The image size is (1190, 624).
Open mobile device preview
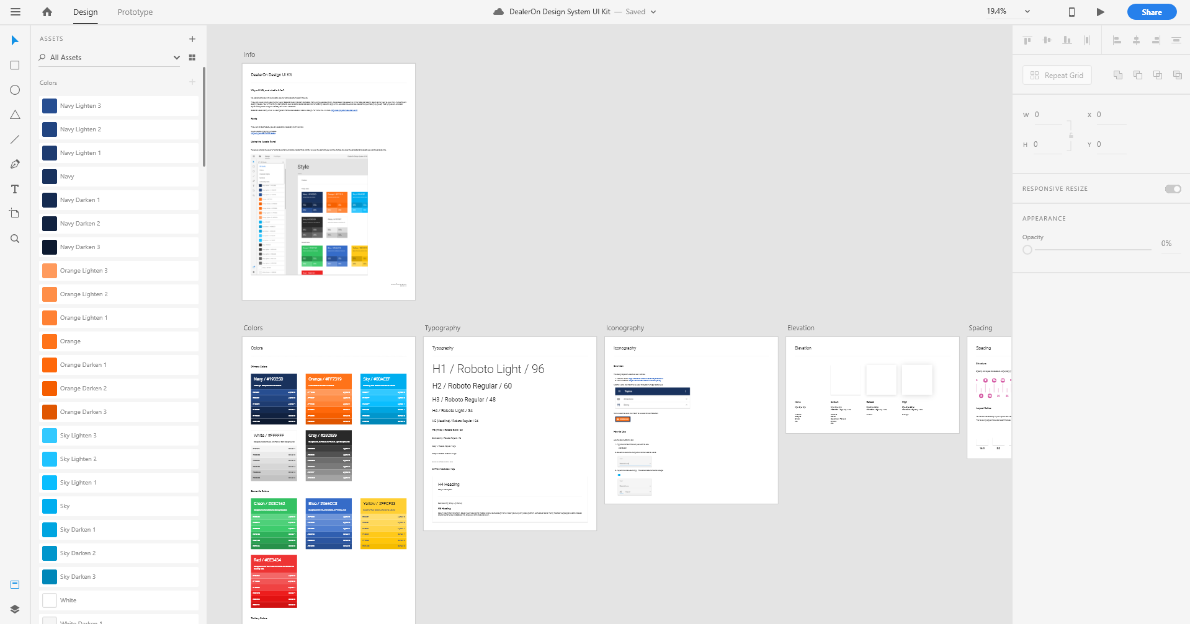tap(1071, 12)
